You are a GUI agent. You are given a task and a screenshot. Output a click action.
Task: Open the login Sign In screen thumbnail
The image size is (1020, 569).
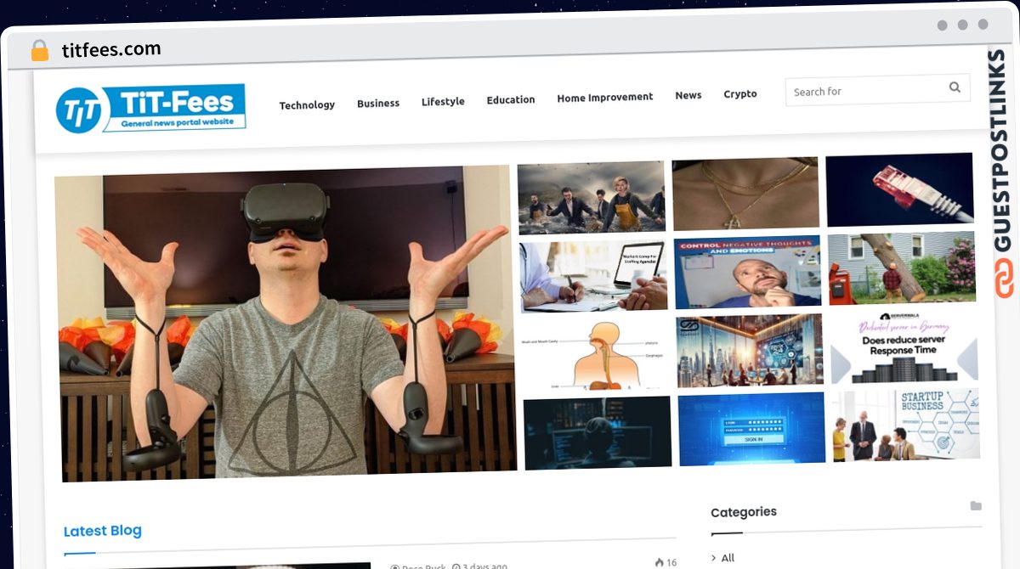tap(751, 429)
